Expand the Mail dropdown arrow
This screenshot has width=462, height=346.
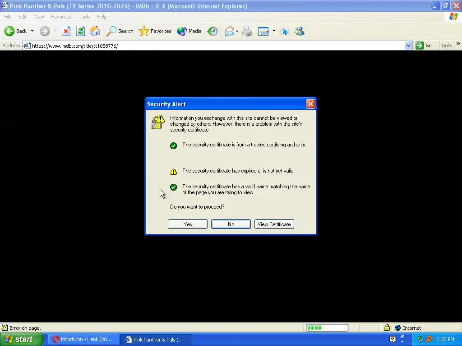237,31
